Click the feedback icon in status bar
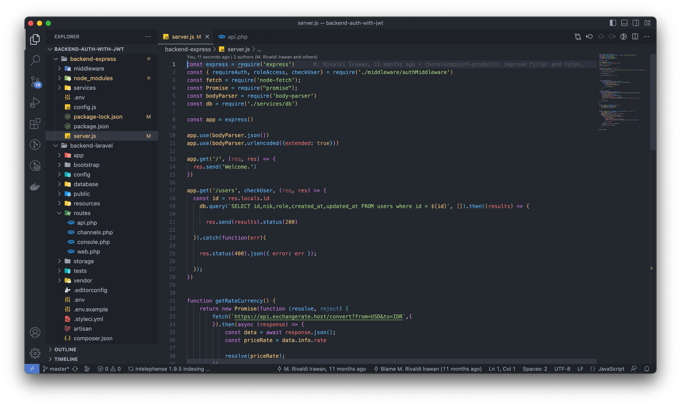The height and width of the screenshot is (406, 681). 633,369
